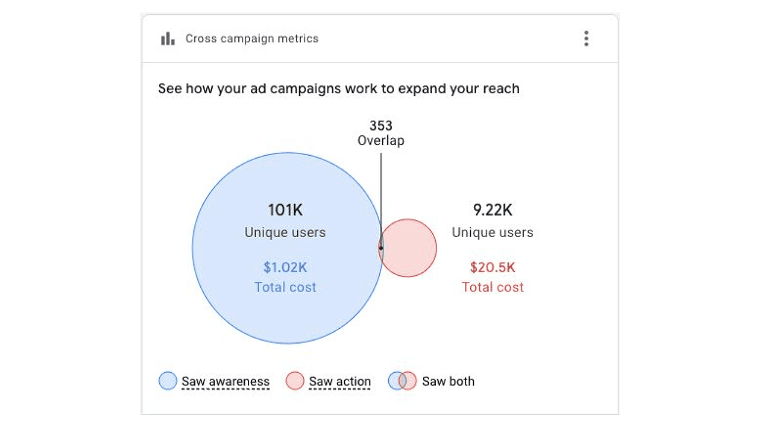Open the three-dot card options menu

(586, 39)
